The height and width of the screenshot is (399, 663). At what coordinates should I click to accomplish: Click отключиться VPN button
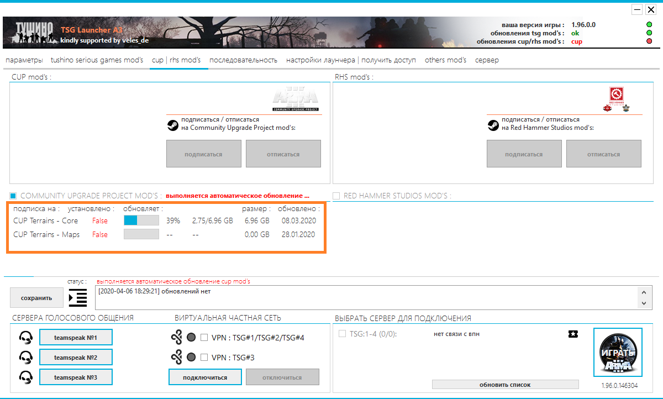pos(282,377)
